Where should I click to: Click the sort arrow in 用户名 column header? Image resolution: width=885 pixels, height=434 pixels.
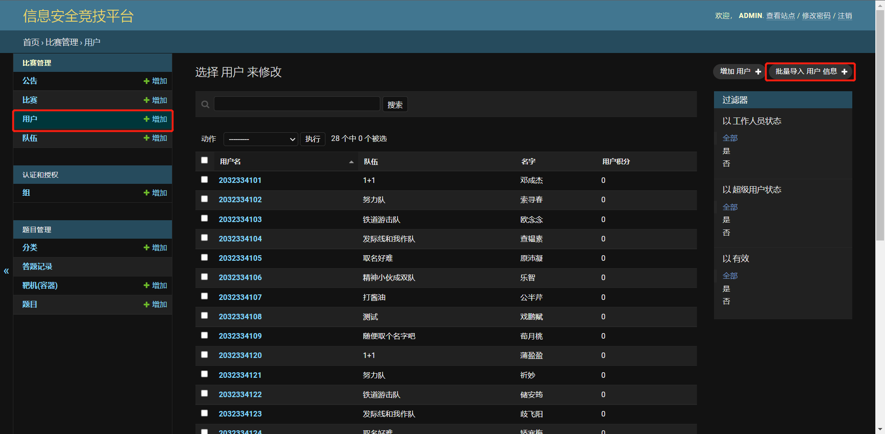click(351, 162)
